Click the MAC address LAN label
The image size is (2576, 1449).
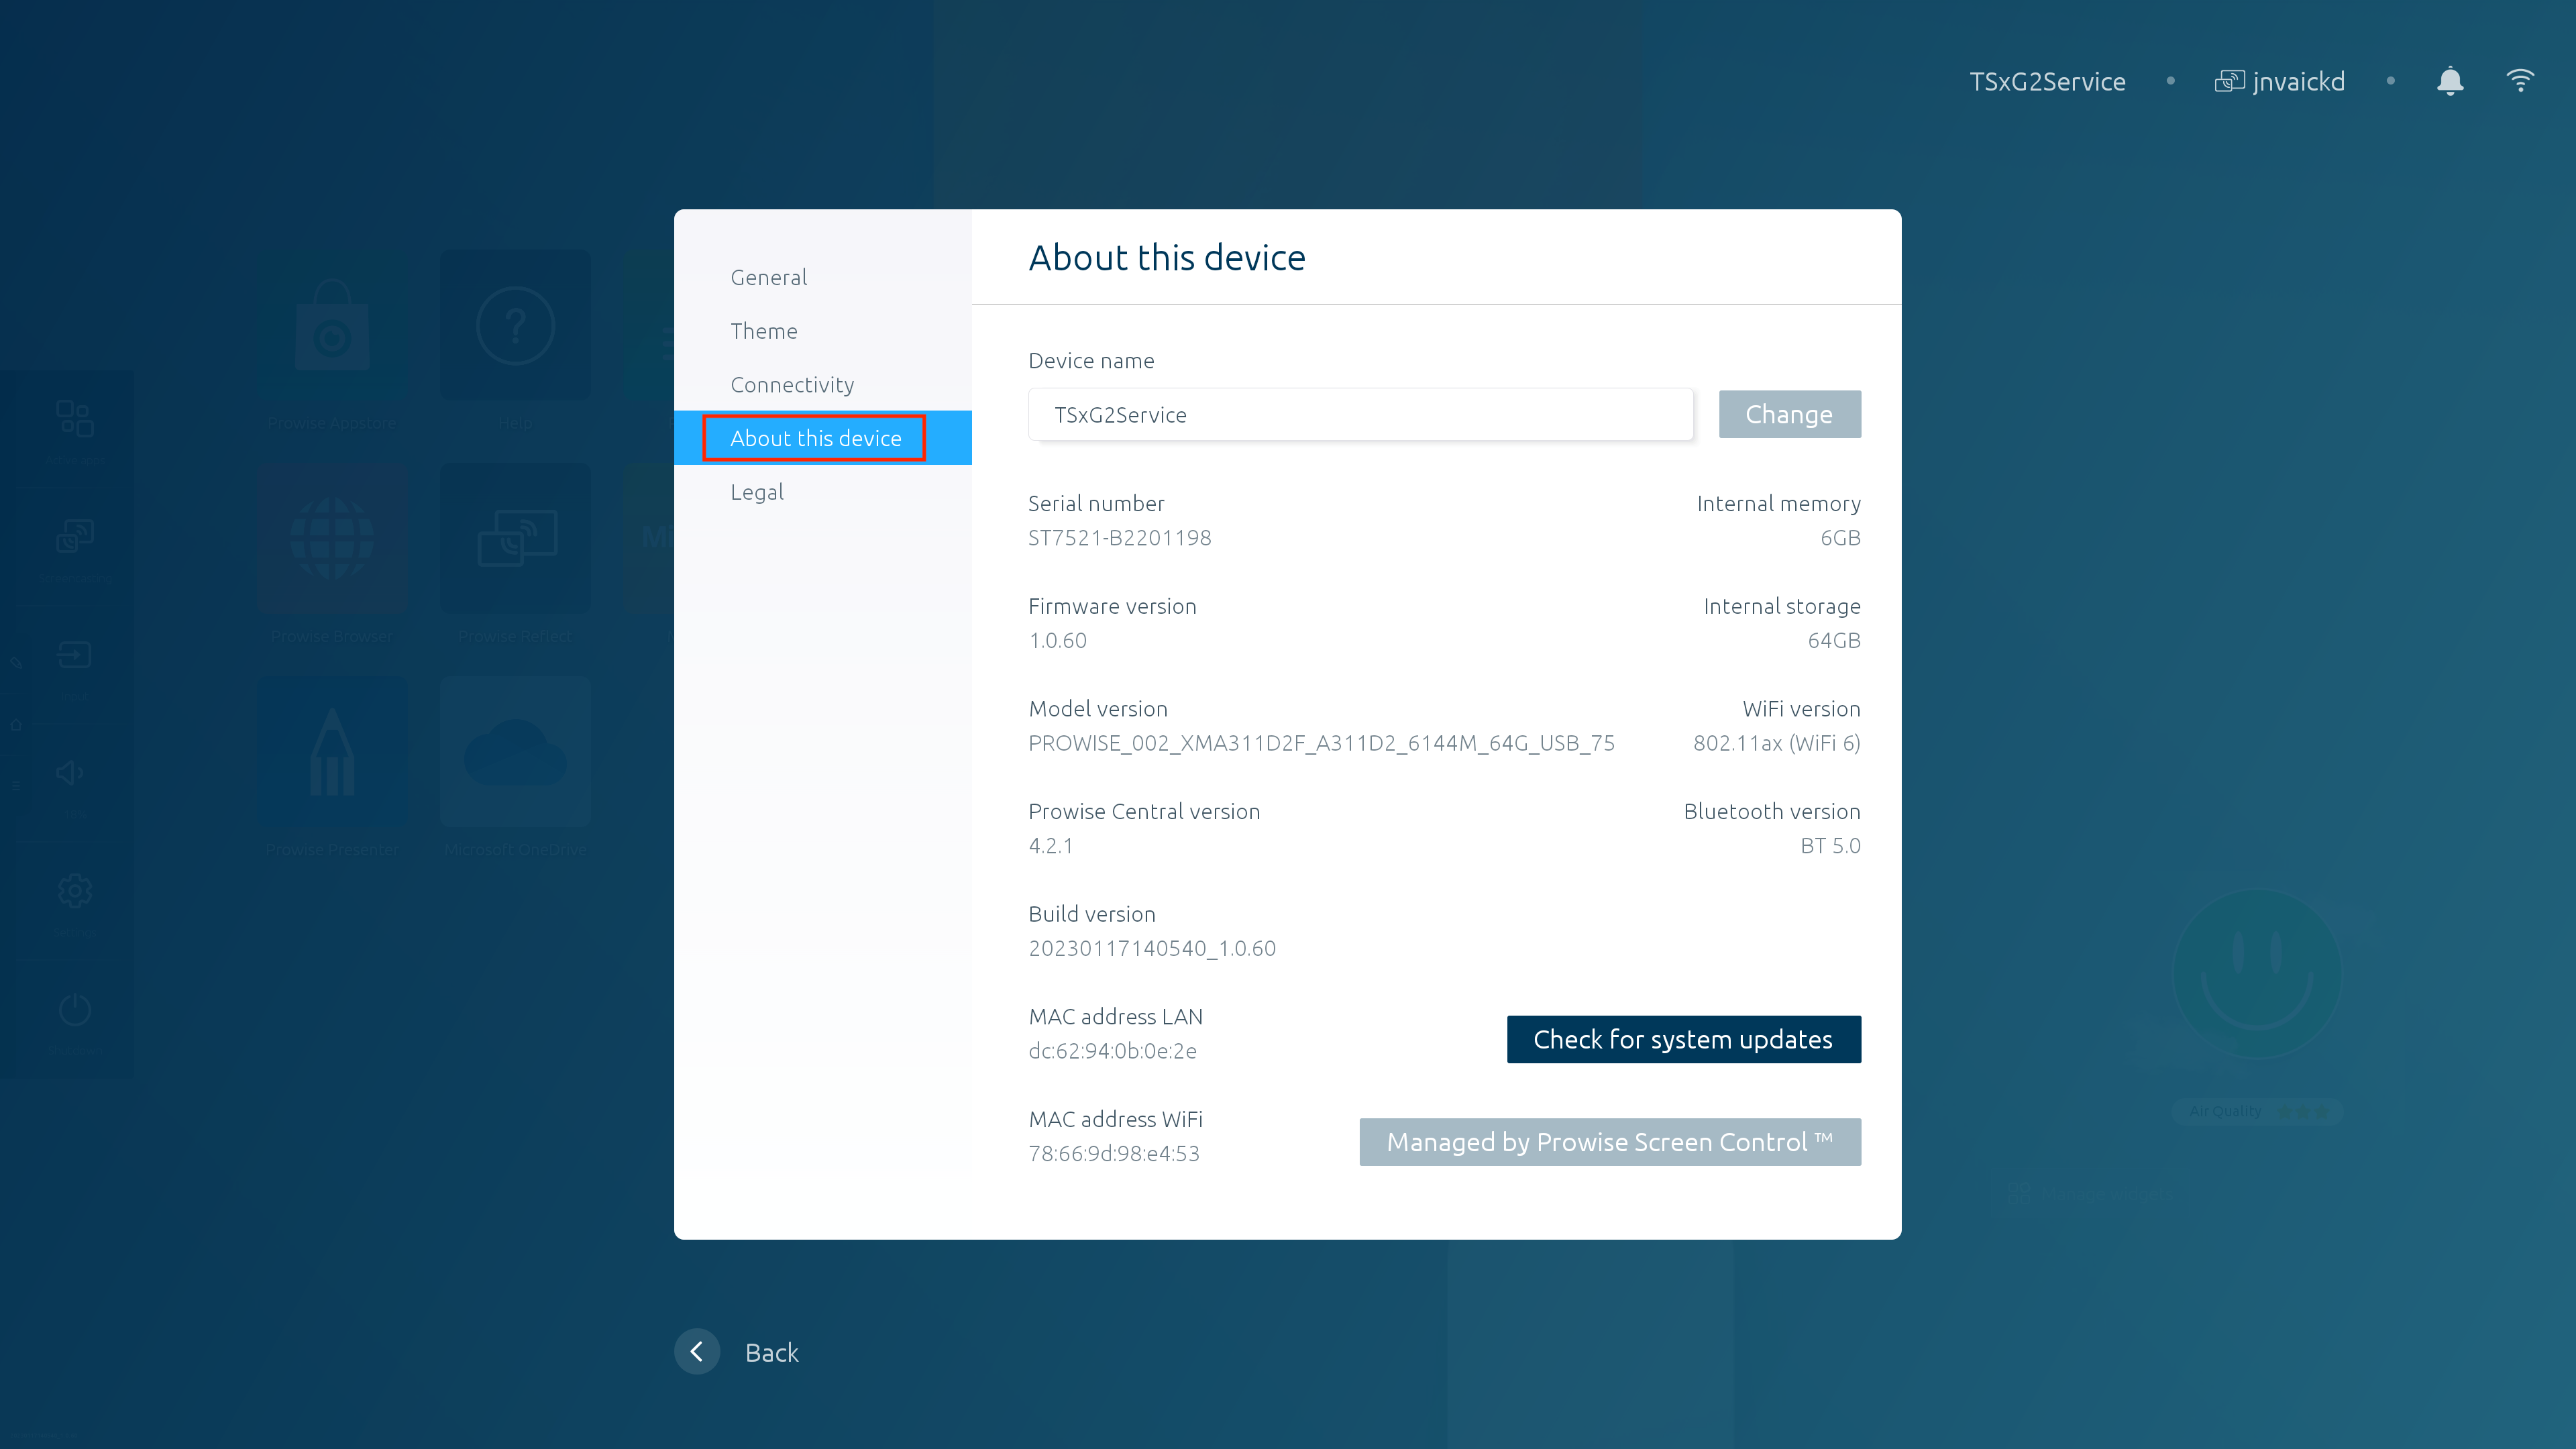[x=1115, y=1017]
